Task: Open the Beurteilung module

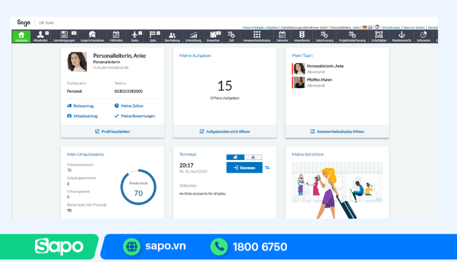Action: pyautogui.click(x=172, y=36)
